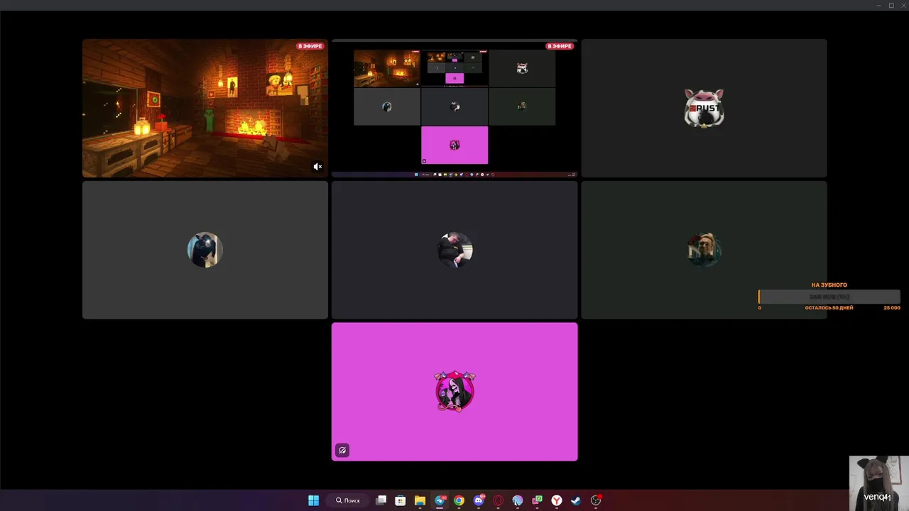Screen dimensions: 909x511
Task: Click the taskbar search box labeled Поиск
Action: (x=348, y=500)
